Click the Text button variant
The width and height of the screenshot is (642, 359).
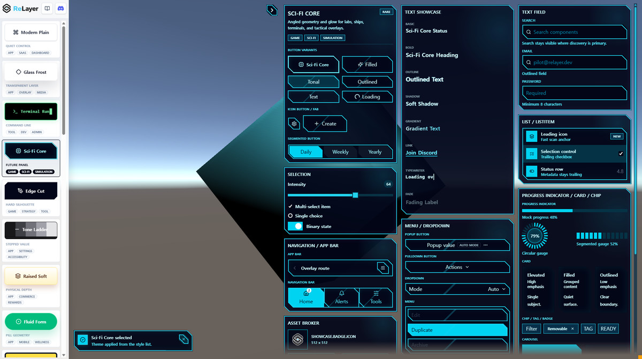(314, 97)
